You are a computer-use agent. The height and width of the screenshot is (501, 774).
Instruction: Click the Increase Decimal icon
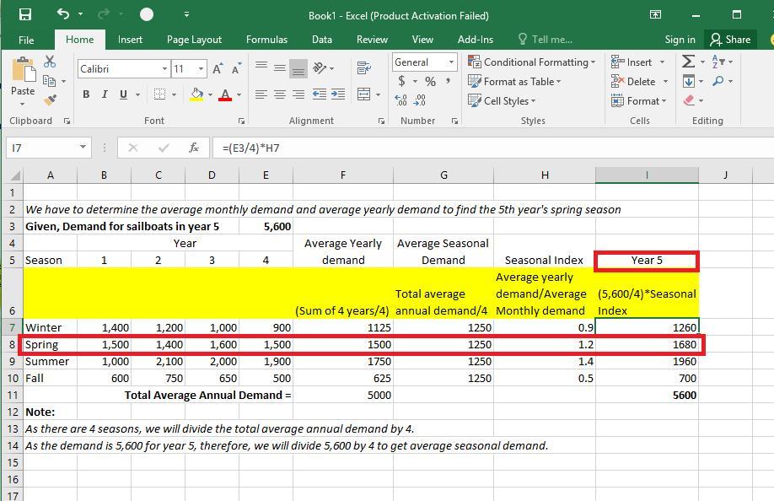pos(400,100)
